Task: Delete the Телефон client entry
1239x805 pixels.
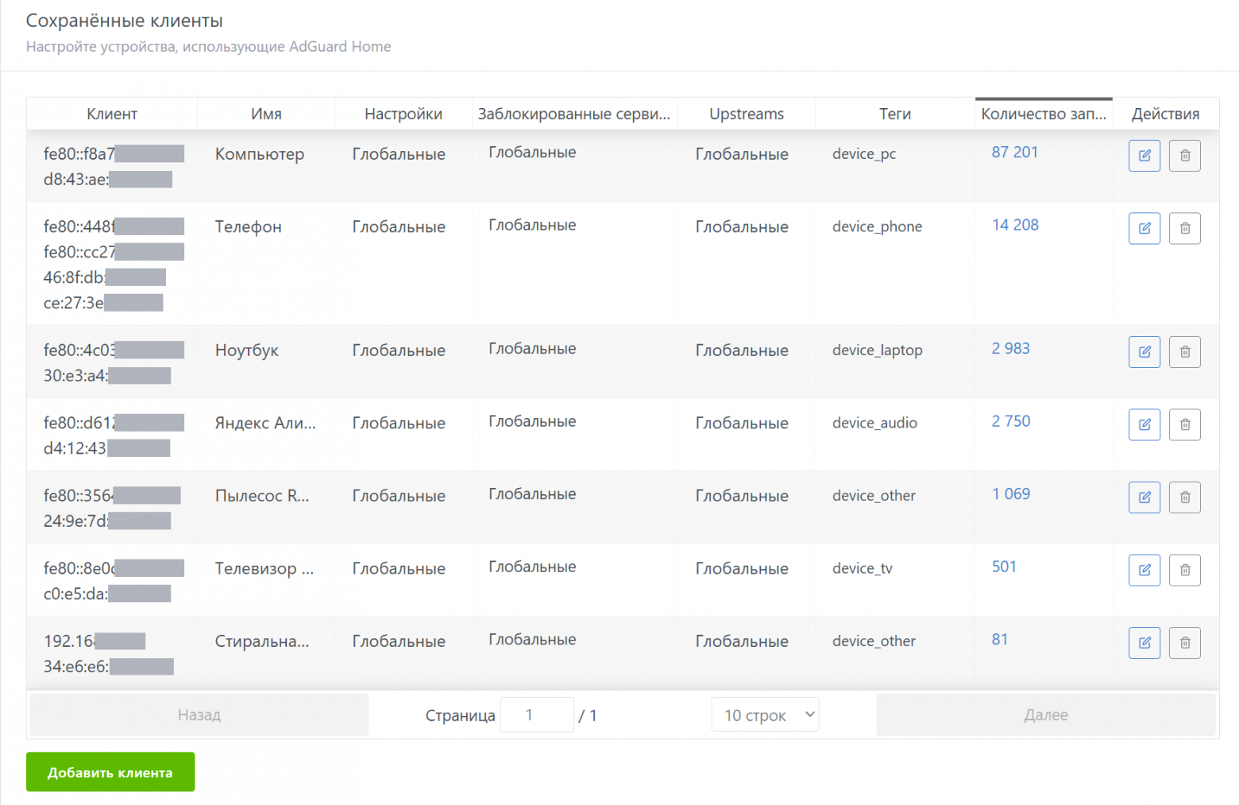Action: [1184, 228]
